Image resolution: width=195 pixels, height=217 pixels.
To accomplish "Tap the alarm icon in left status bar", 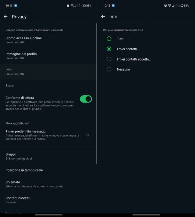I will (x=68, y=6).
